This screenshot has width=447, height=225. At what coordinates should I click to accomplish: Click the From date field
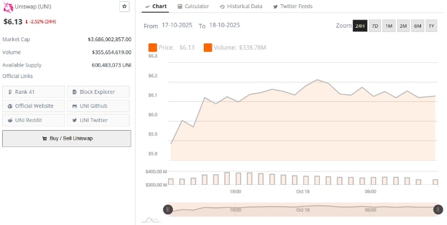[177, 25]
